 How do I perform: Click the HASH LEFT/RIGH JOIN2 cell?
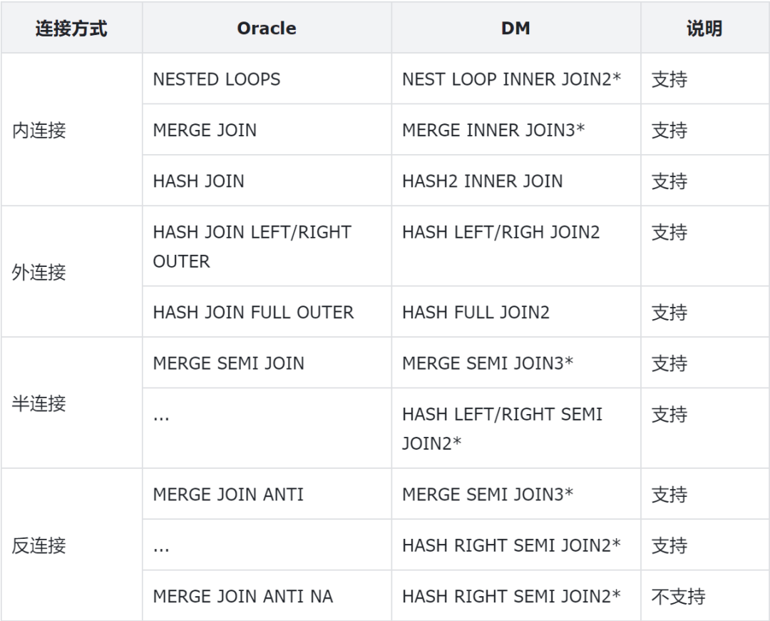pyautogui.click(x=500, y=233)
